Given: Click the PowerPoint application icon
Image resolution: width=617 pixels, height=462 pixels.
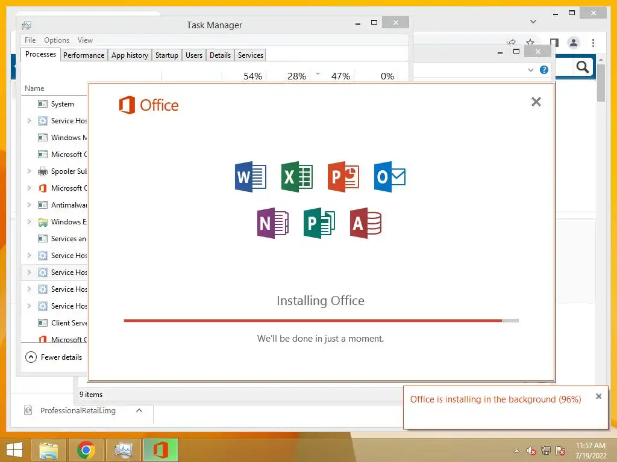Looking at the screenshot, I should tap(343, 176).
